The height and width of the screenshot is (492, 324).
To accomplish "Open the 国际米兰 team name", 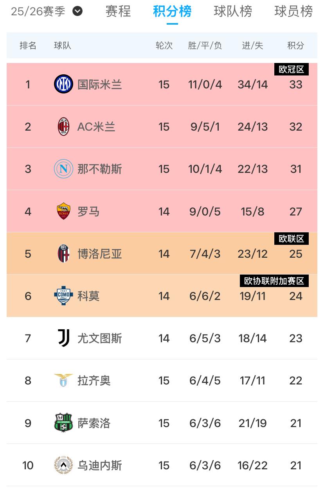I will point(100,84).
